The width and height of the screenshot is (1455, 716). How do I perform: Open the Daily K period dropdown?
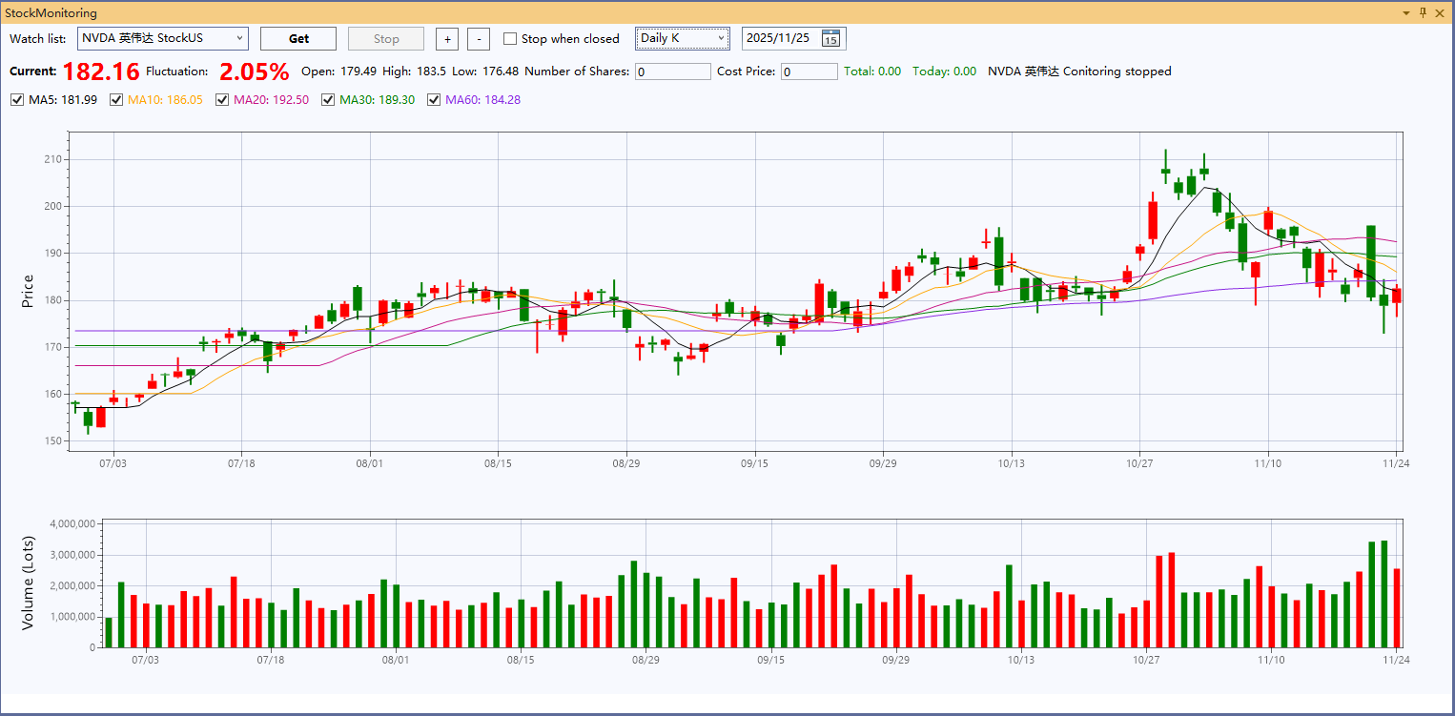click(721, 39)
